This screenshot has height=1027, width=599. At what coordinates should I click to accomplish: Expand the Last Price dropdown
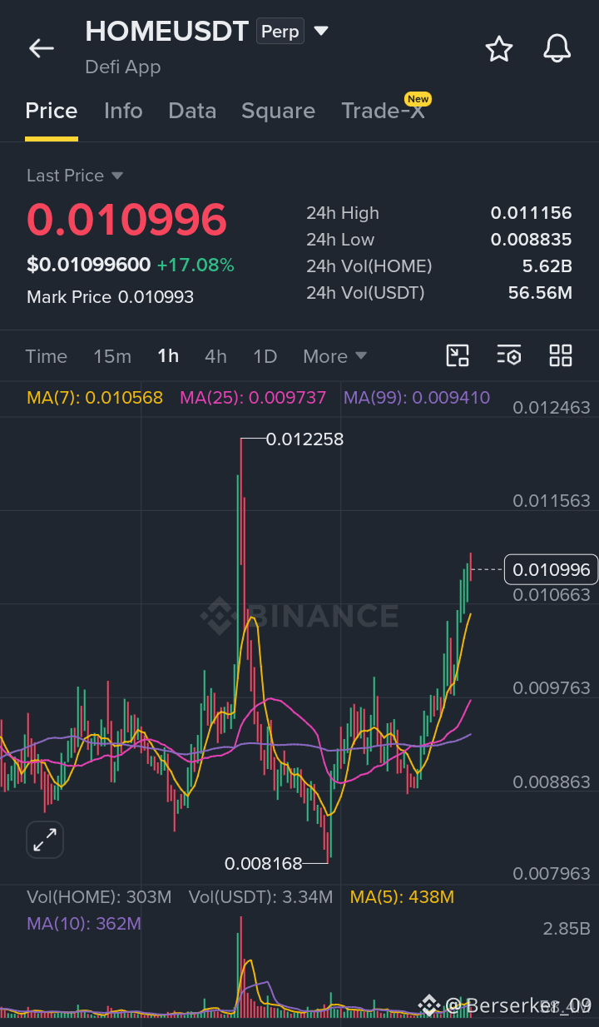pyautogui.click(x=117, y=176)
